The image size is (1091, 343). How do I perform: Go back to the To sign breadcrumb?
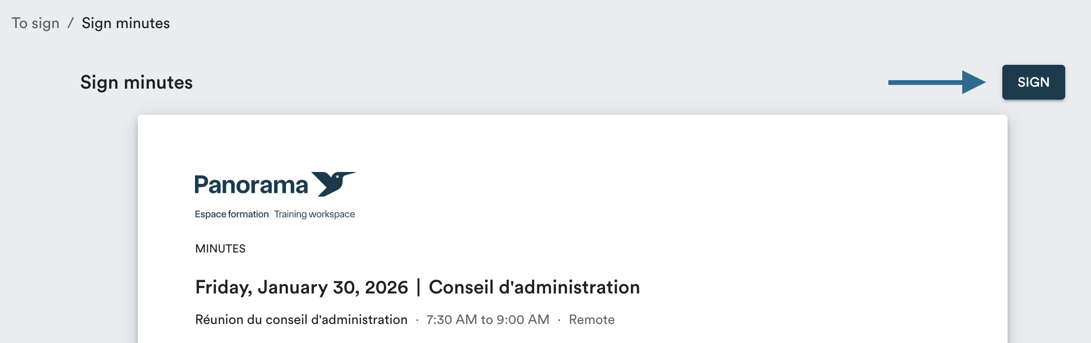pos(35,23)
